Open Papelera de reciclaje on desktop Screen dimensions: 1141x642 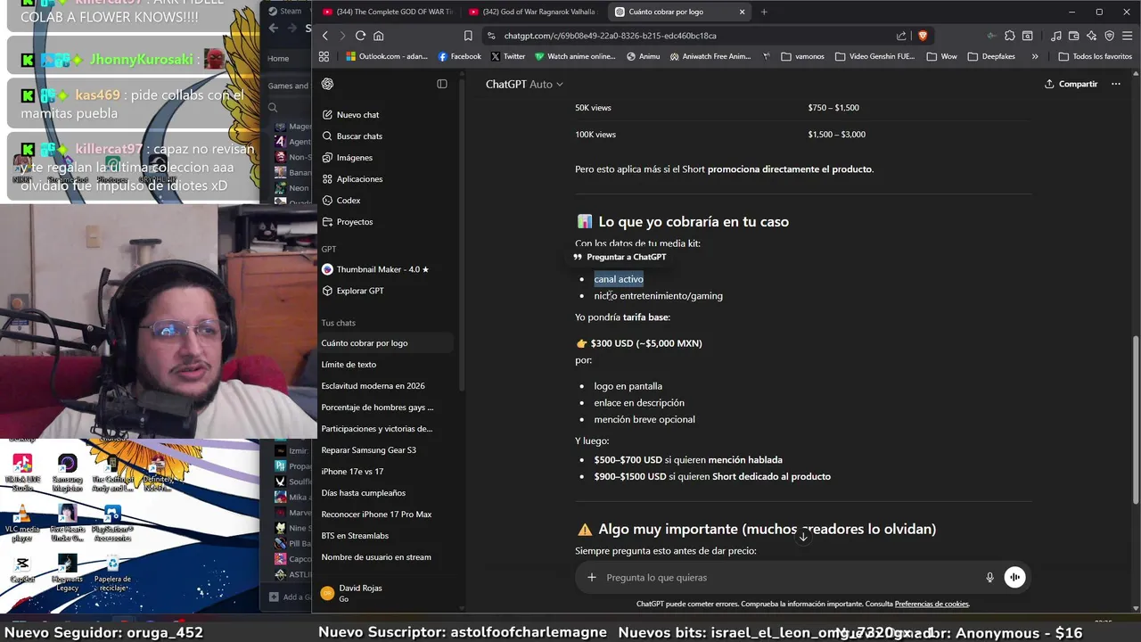112,572
